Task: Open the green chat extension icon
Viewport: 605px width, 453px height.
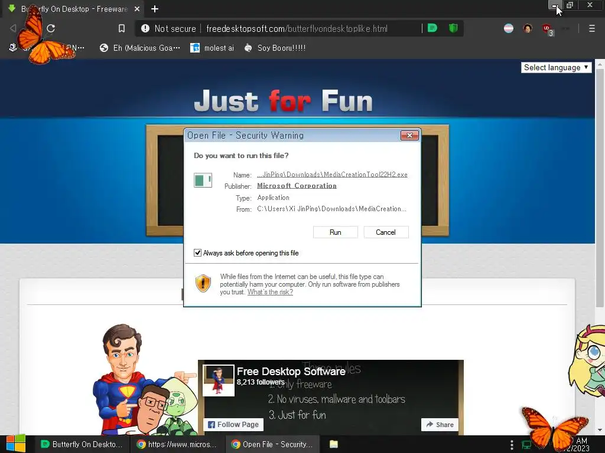Action: [432, 28]
